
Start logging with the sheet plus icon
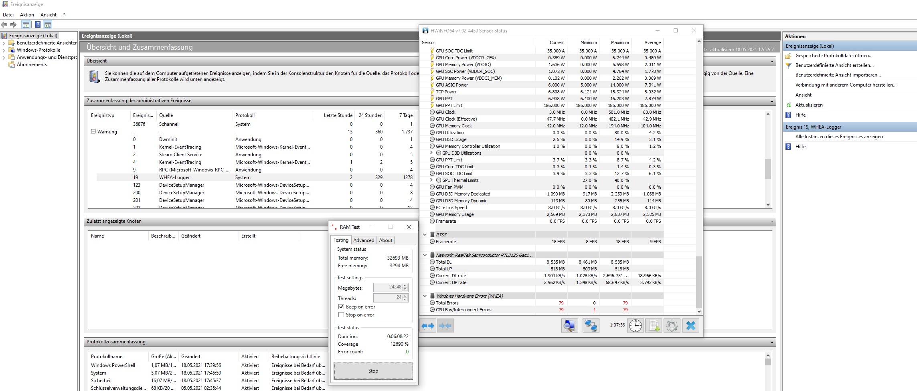click(654, 326)
